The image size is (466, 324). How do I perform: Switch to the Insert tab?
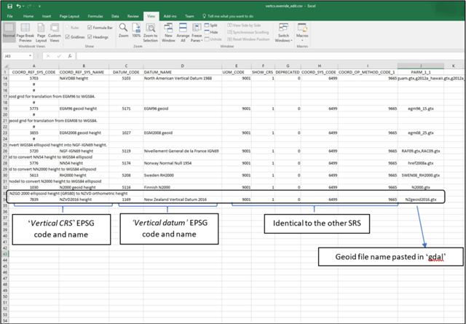point(48,15)
